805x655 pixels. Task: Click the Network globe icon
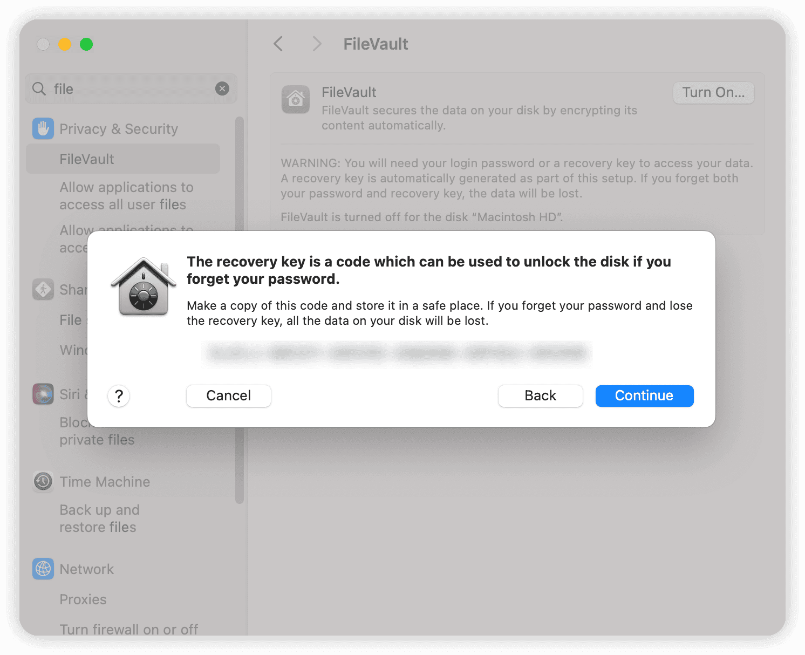pyautogui.click(x=43, y=569)
